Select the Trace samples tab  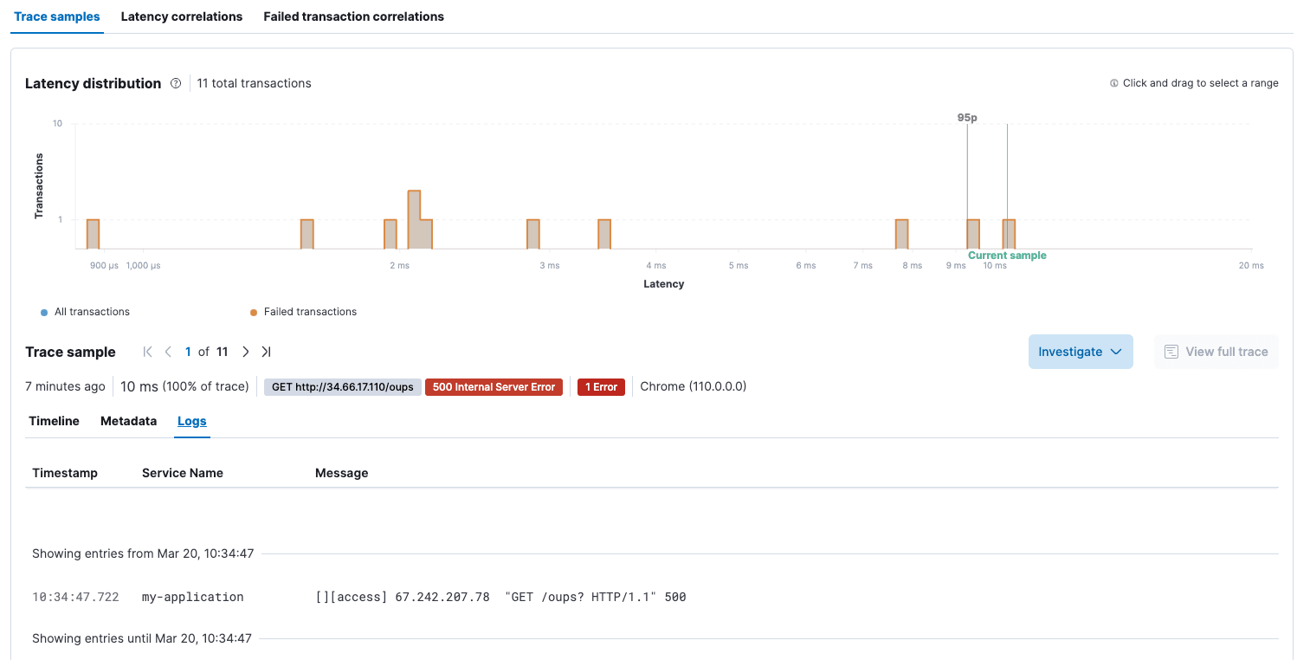57,16
